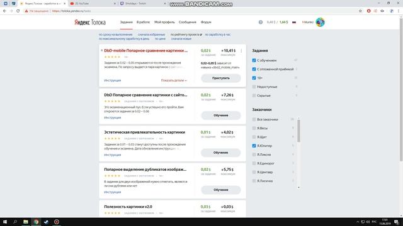Check 'Все заказчики' checkbox

[254, 119]
